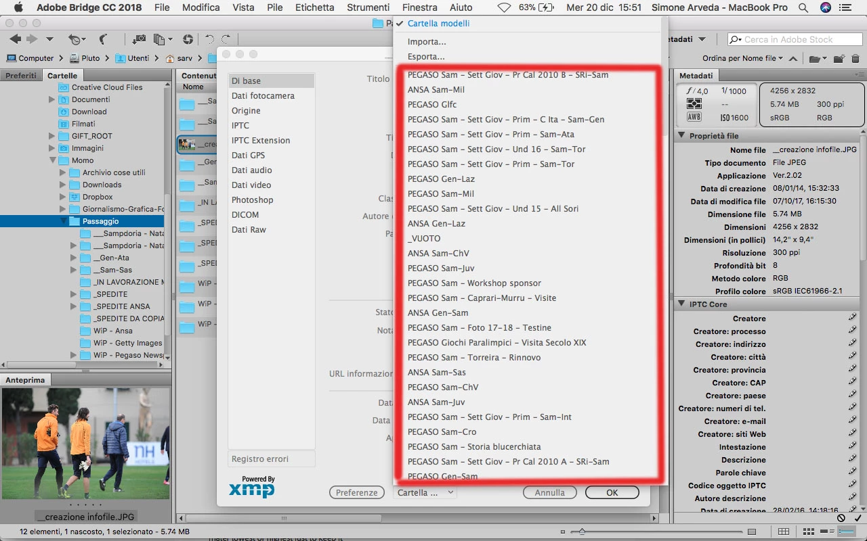Select the Dati GPS category
This screenshot has width=867, height=541.
click(272, 155)
